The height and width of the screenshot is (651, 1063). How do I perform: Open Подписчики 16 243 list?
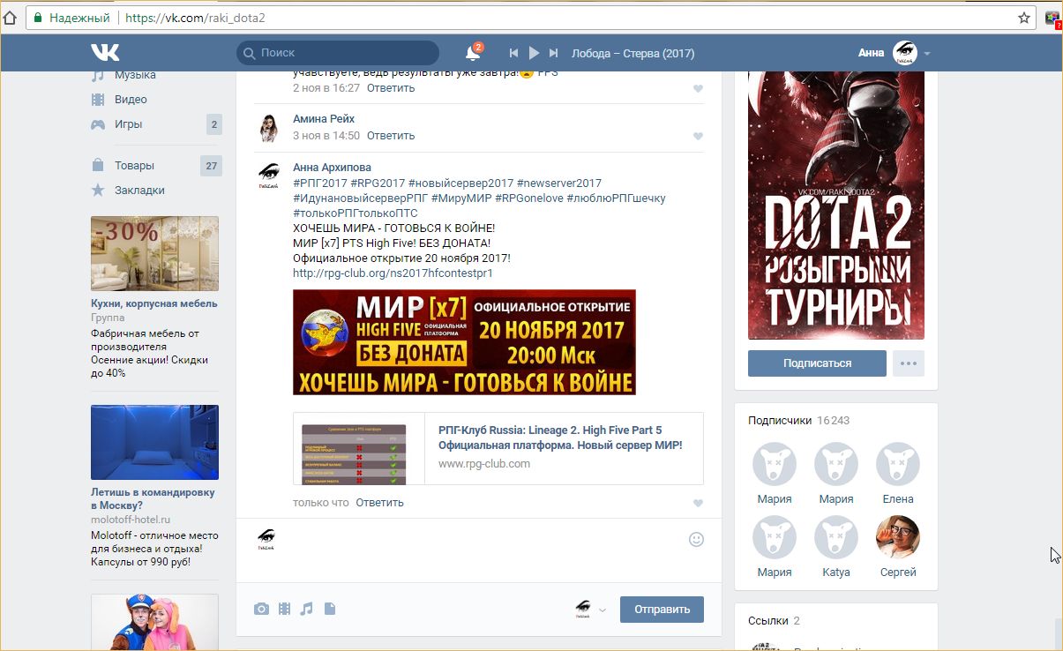[798, 421]
